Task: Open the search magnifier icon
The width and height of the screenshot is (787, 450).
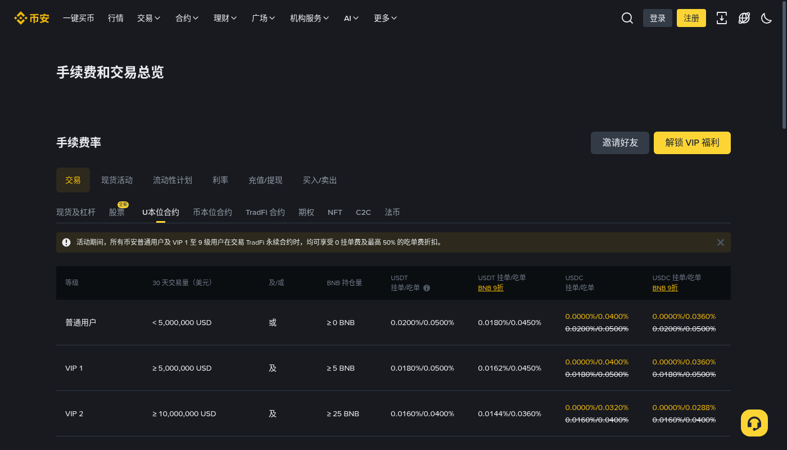Action: point(627,18)
